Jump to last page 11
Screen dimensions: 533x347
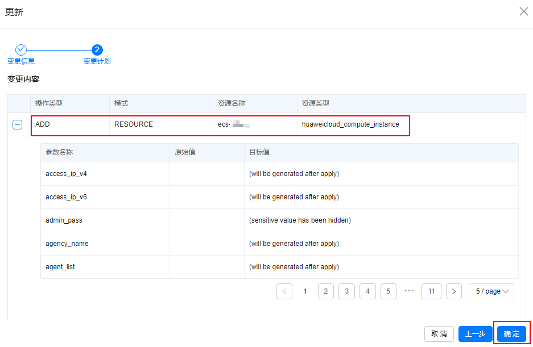click(x=431, y=291)
